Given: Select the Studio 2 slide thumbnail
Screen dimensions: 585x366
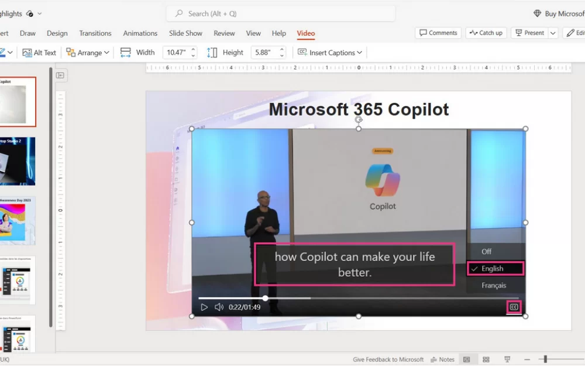Looking at the screenshot, I should 18,162.
